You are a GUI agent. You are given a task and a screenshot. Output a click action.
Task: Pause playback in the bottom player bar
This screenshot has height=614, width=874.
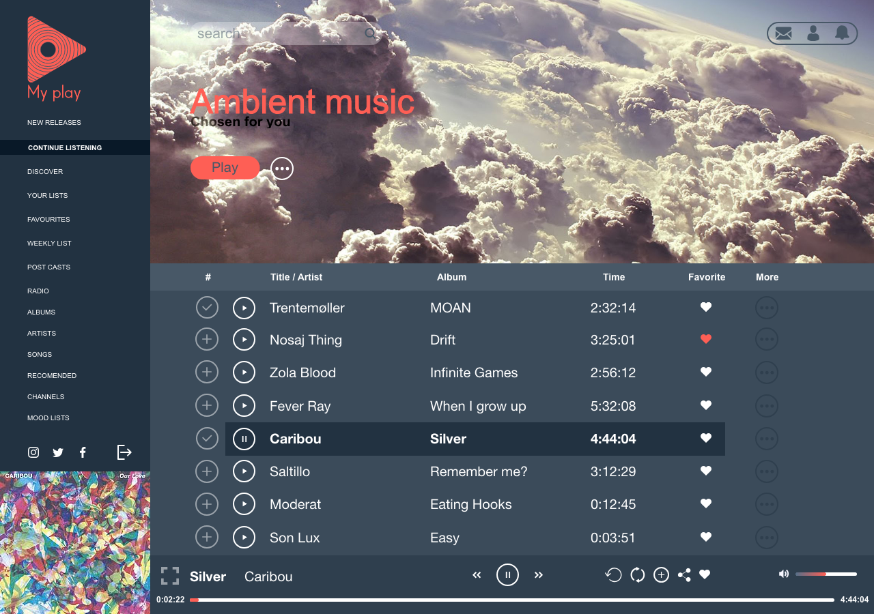[507, 575]
